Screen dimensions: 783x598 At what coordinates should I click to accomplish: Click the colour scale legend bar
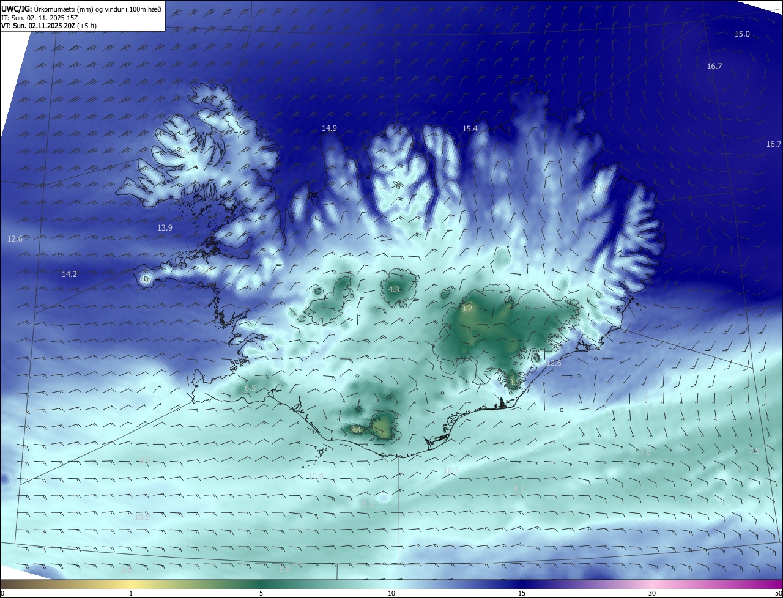coord(391,584)
